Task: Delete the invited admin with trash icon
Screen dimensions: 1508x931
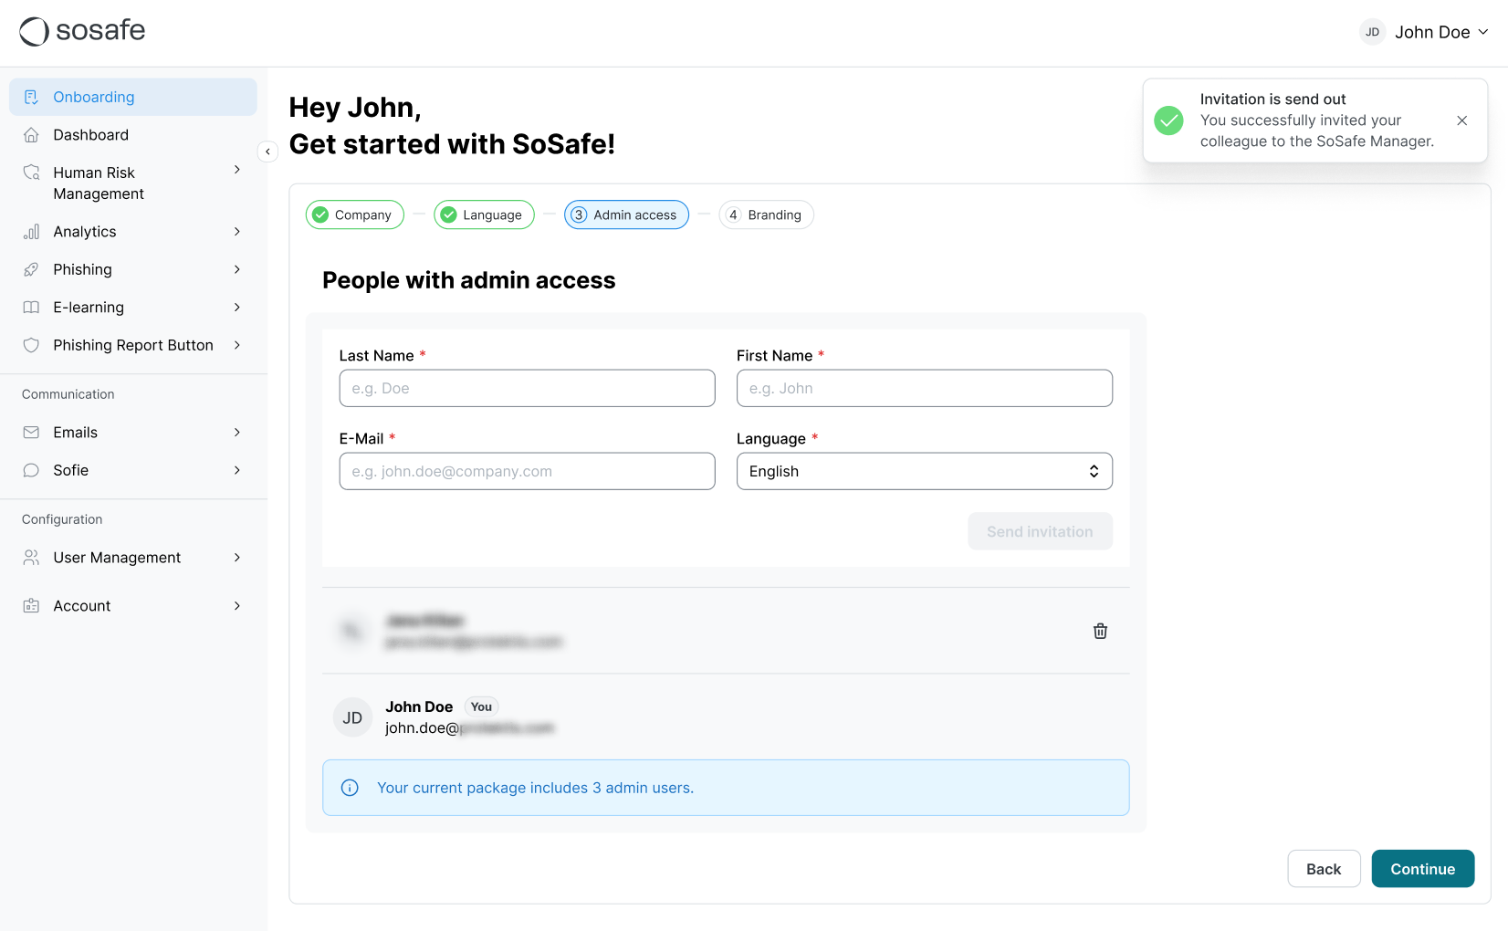Action: 1100,631
